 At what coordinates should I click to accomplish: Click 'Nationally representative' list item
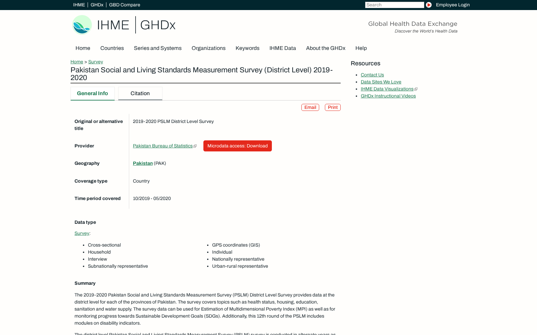238,259
